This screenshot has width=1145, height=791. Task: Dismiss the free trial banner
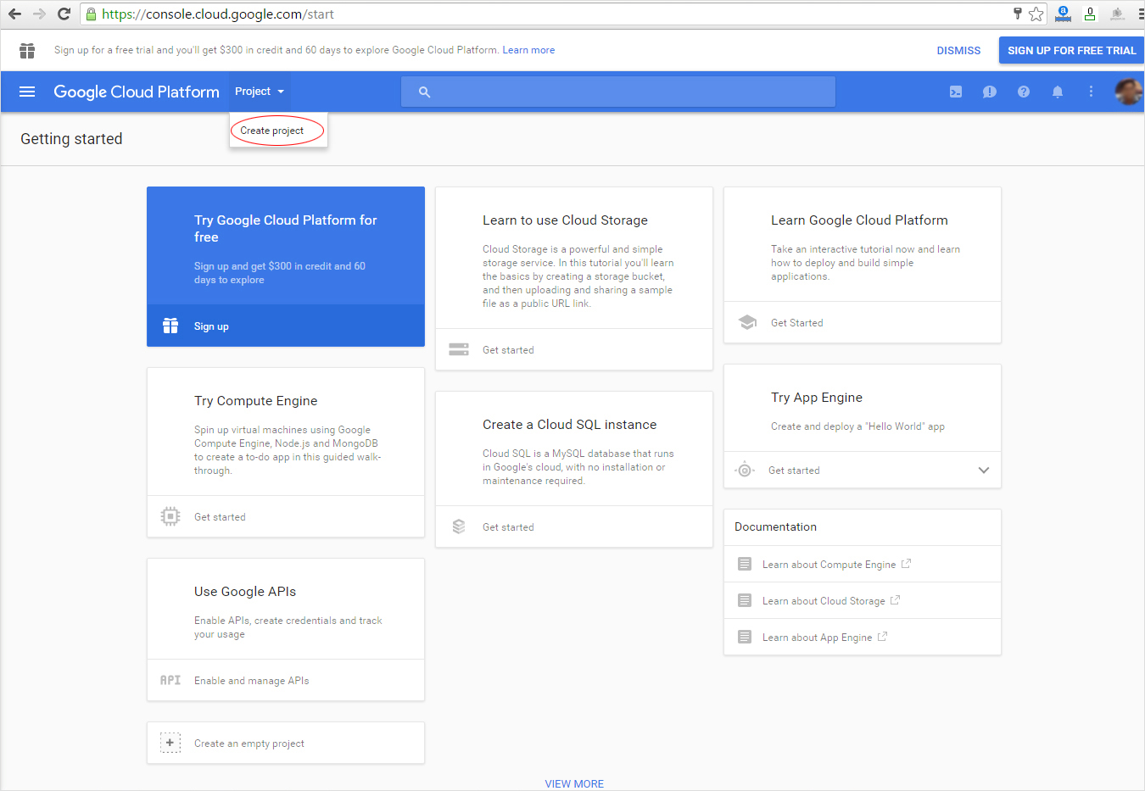pyautogui.click(x=958, y=51)
